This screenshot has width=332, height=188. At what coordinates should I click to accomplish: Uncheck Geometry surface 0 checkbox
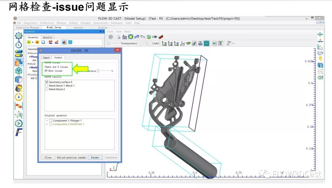(x=47, y=82)
